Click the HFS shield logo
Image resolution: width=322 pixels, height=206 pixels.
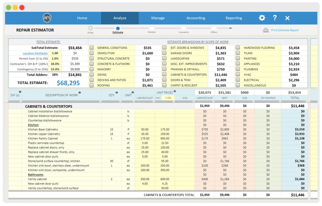(x=47, y=18)
